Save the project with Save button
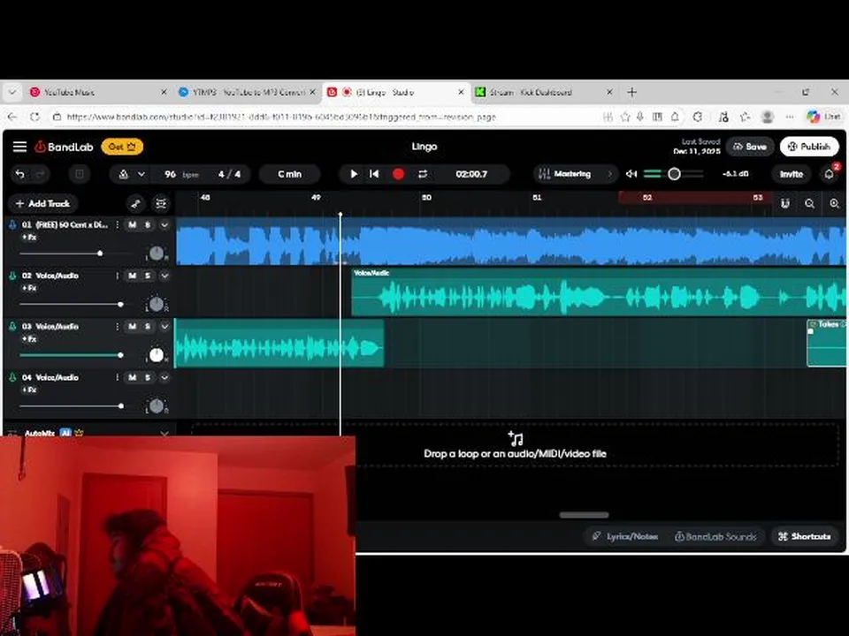Viewport: 849px width, 636px height. 750,147
